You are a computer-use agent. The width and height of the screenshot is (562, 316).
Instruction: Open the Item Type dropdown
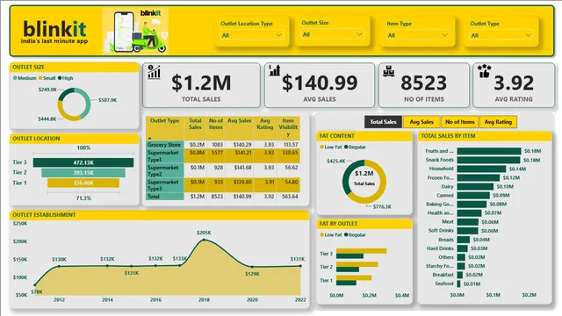[418, 35]
